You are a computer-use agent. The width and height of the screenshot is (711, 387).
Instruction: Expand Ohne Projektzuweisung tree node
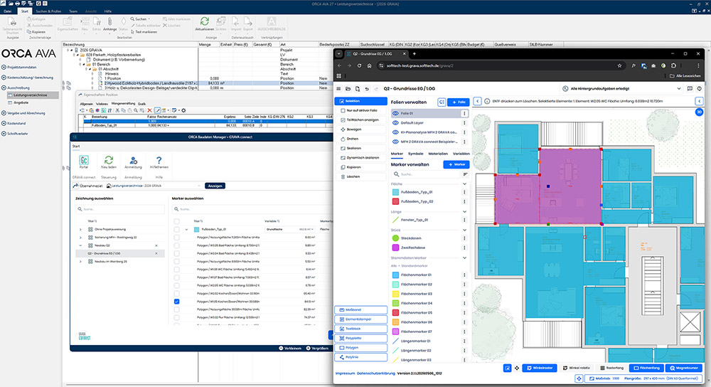point(81,230)
